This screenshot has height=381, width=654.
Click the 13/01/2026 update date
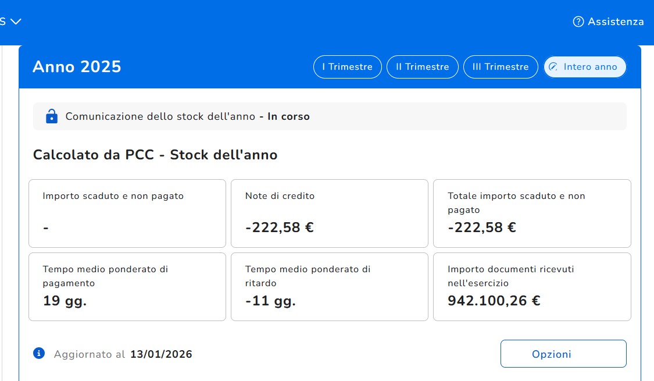click(161, 354)
